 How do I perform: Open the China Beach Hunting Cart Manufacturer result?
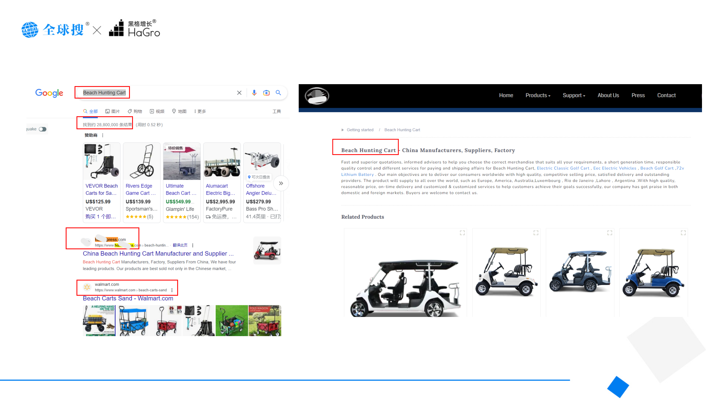158,254
